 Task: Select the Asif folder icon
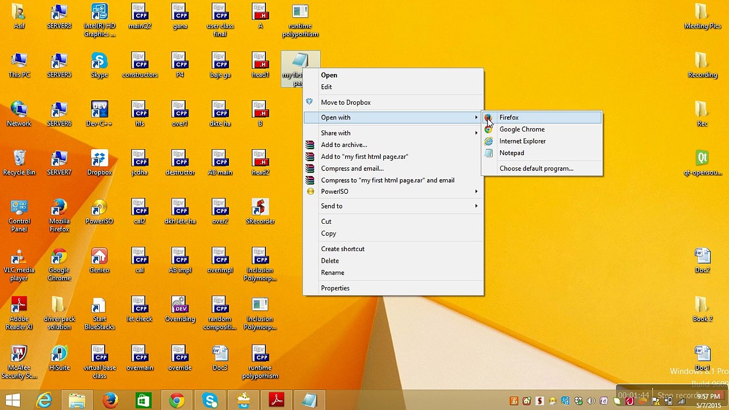[x=19, y=16]
